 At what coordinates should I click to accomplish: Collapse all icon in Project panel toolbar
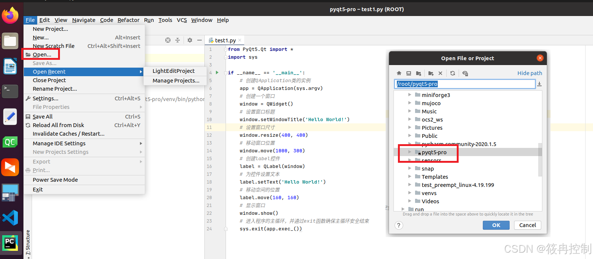click(178, 40)
